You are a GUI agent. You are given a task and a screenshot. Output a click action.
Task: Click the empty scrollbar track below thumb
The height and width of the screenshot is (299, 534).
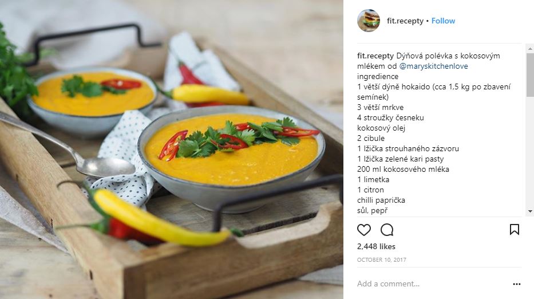tap(530, 152)
